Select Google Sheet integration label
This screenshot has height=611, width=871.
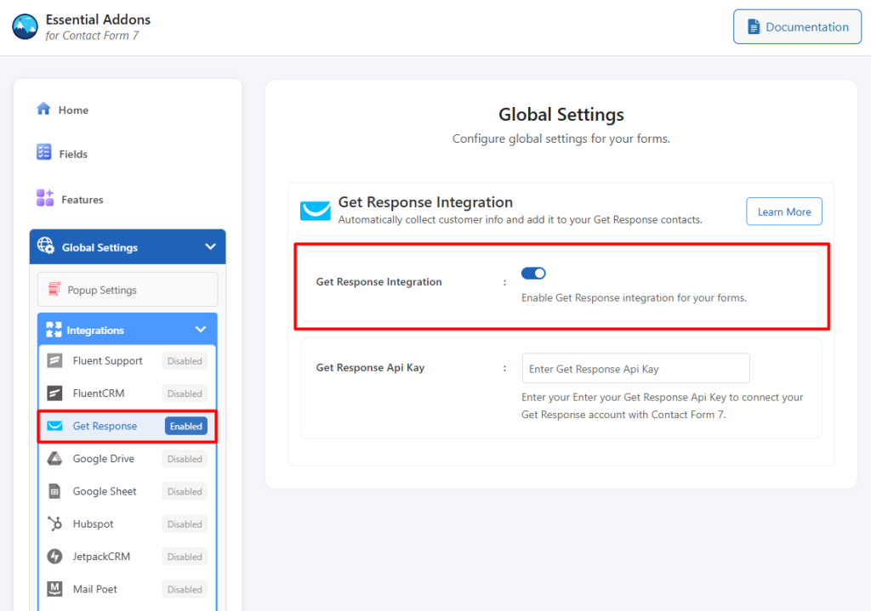pos(105,492)
